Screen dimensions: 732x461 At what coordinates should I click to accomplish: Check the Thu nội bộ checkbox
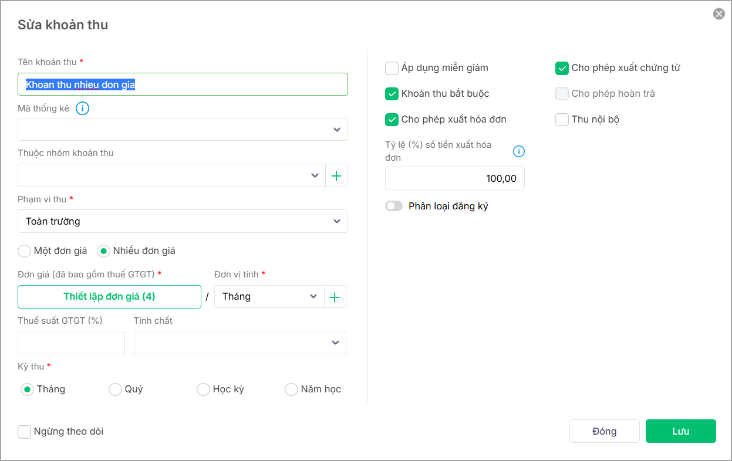[562, 120]
